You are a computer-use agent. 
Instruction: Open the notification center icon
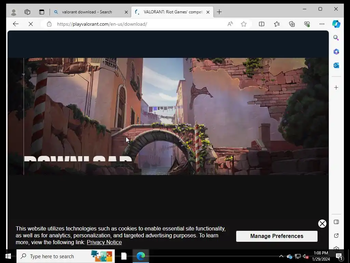339,256
